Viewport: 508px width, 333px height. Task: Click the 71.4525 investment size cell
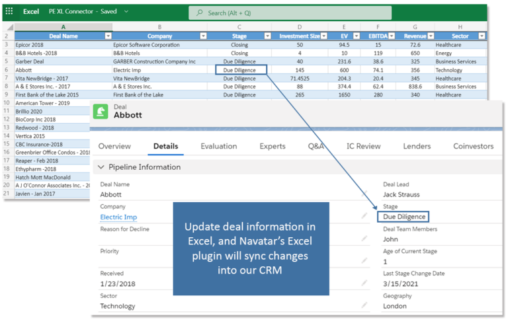click(x=300, y=79)
